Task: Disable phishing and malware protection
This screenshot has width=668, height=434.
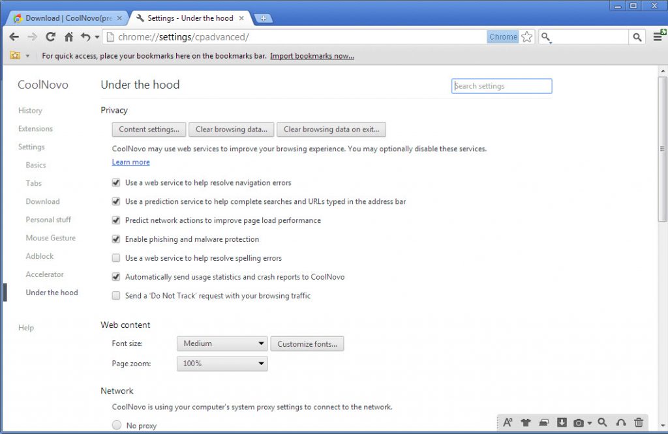Action: pyautogui.click(x=116, y=239)
